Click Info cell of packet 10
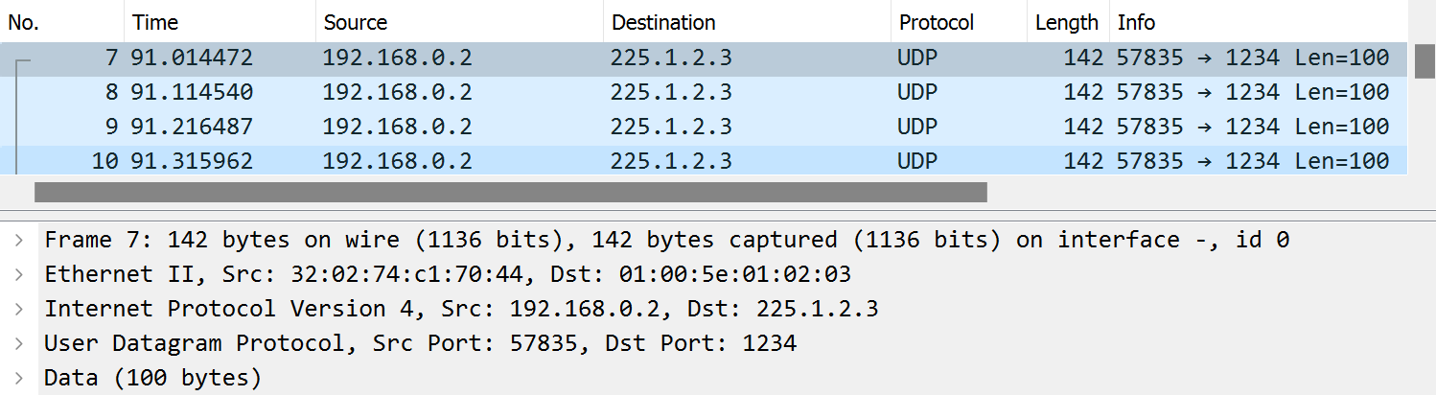The width and height of the screenshot is (1436, 396). (x=1253, y=161)
